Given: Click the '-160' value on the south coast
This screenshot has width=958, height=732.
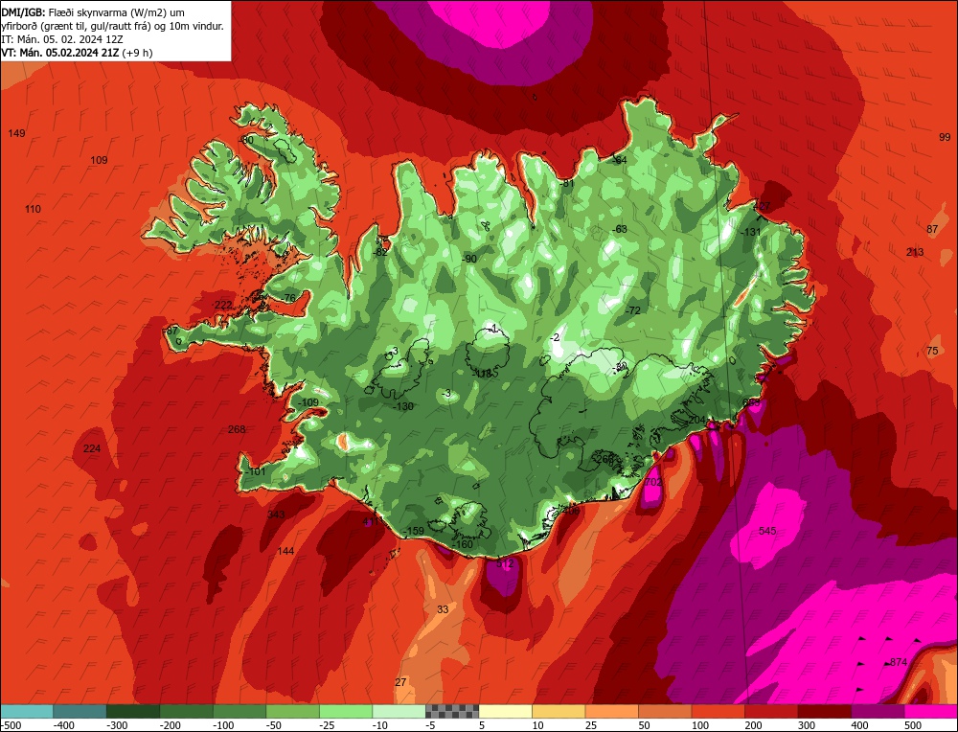Looking at the screenshot, I should pyautogui.click(x=463, y=544).
